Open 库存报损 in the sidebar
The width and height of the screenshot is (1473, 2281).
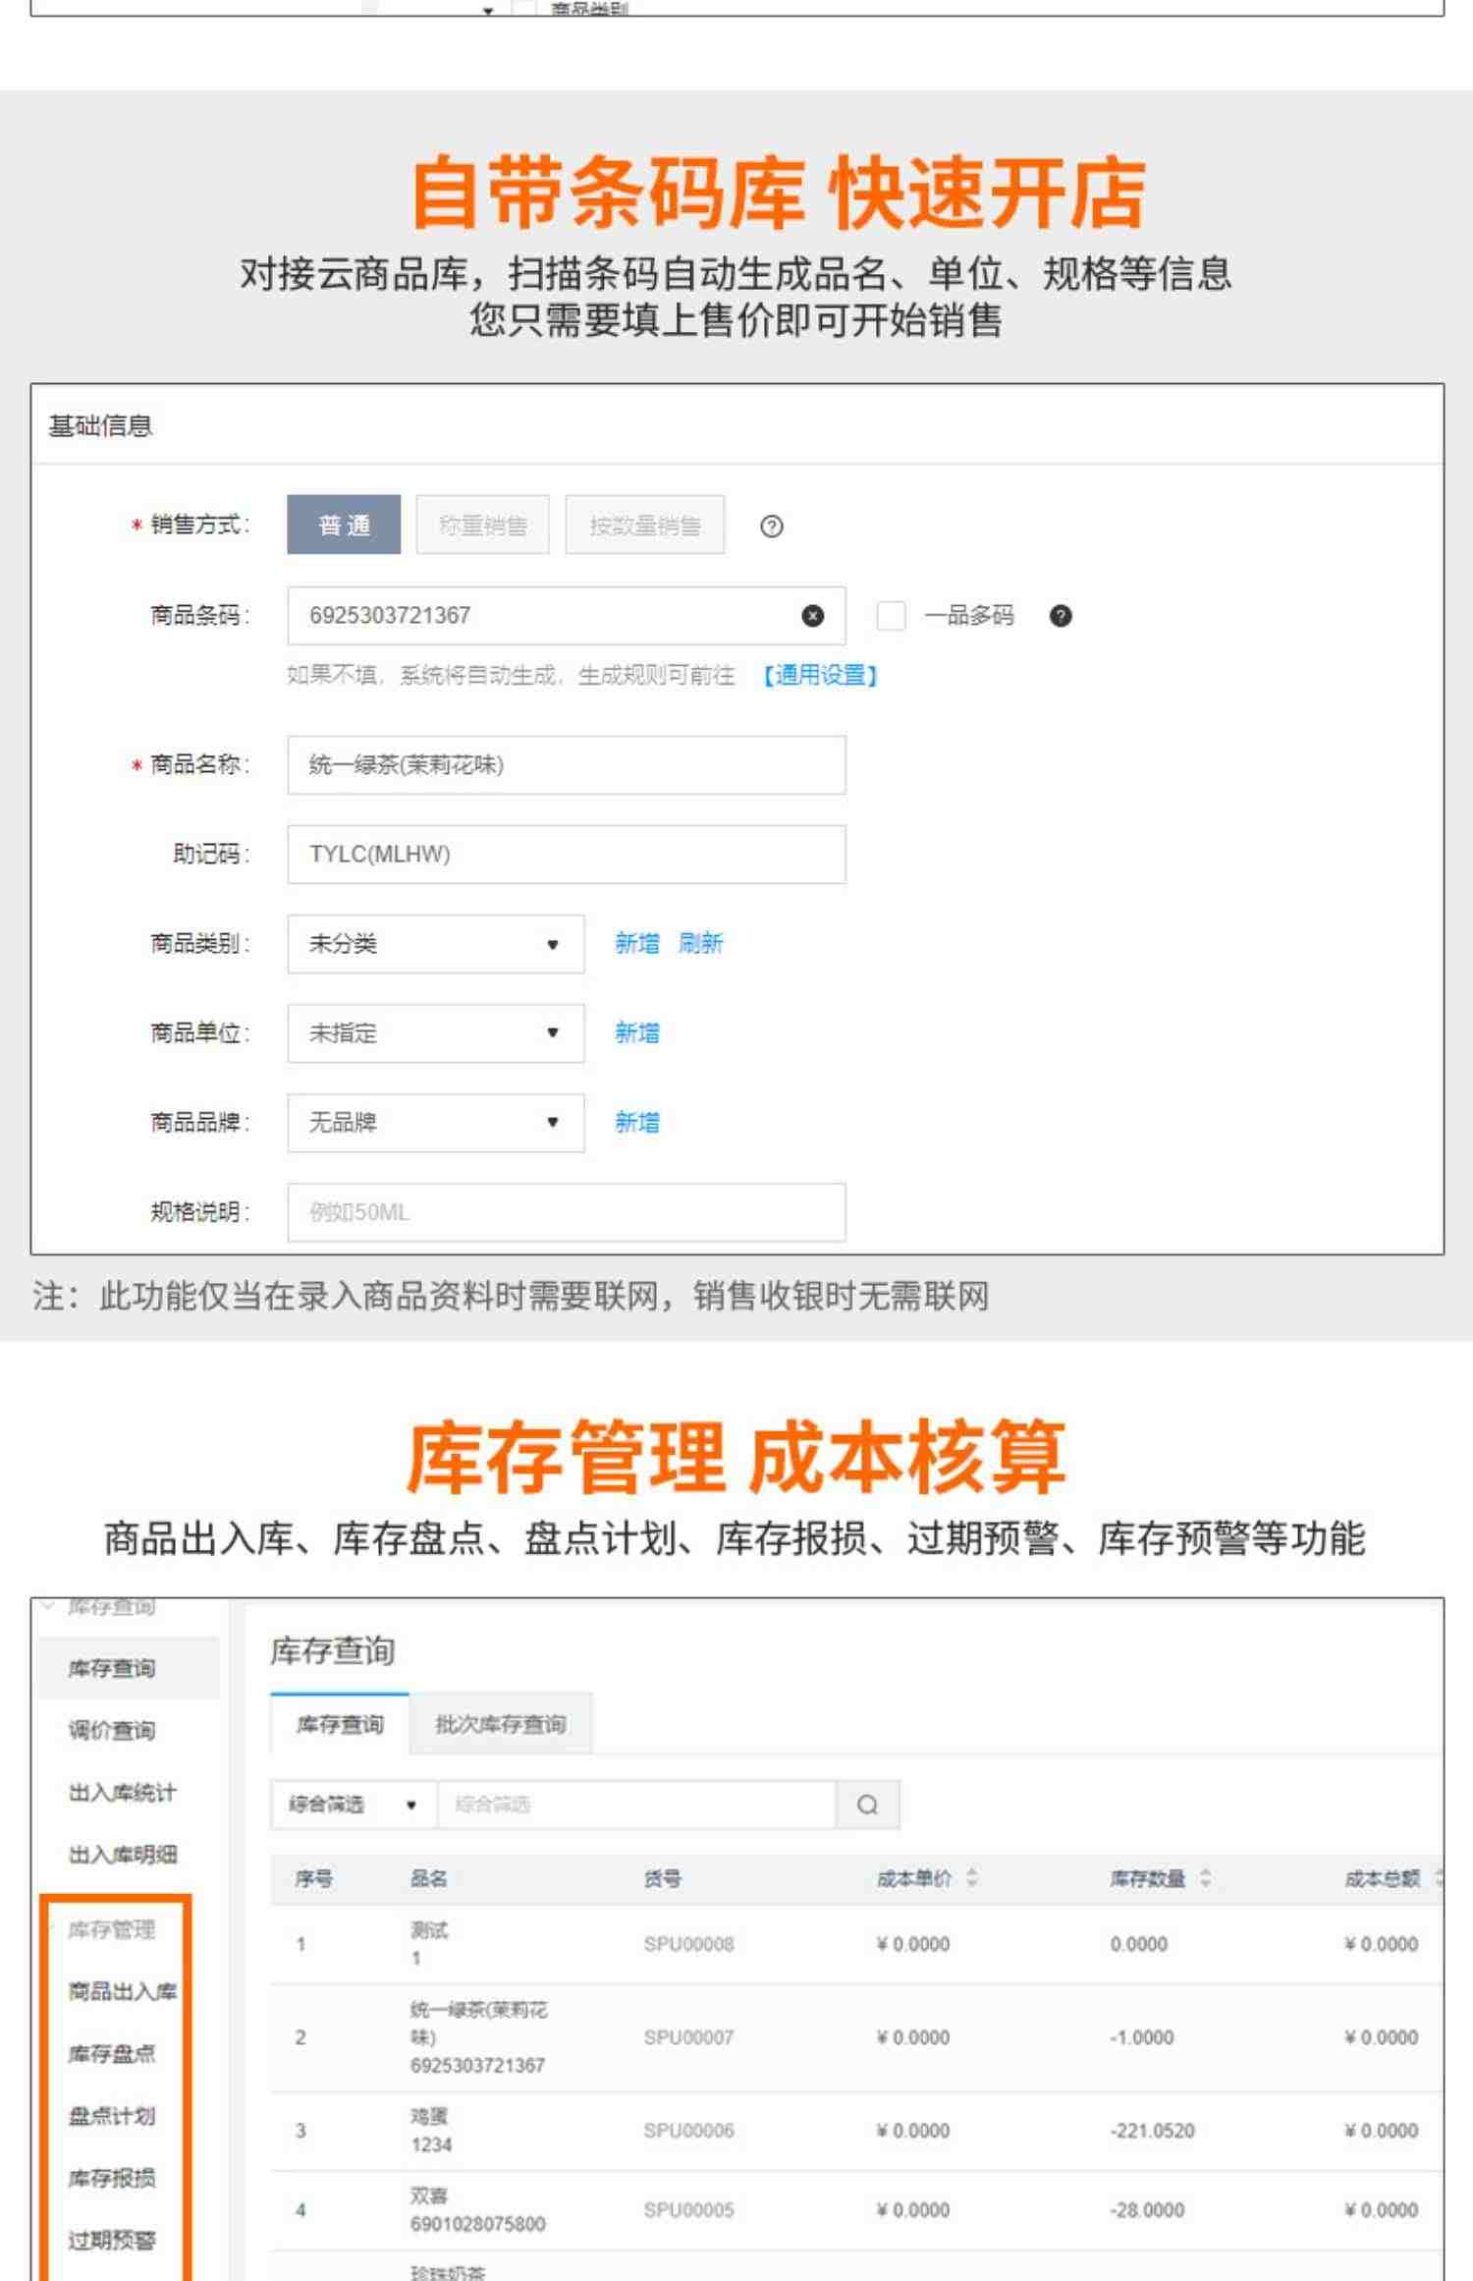tap(112, 2178)
